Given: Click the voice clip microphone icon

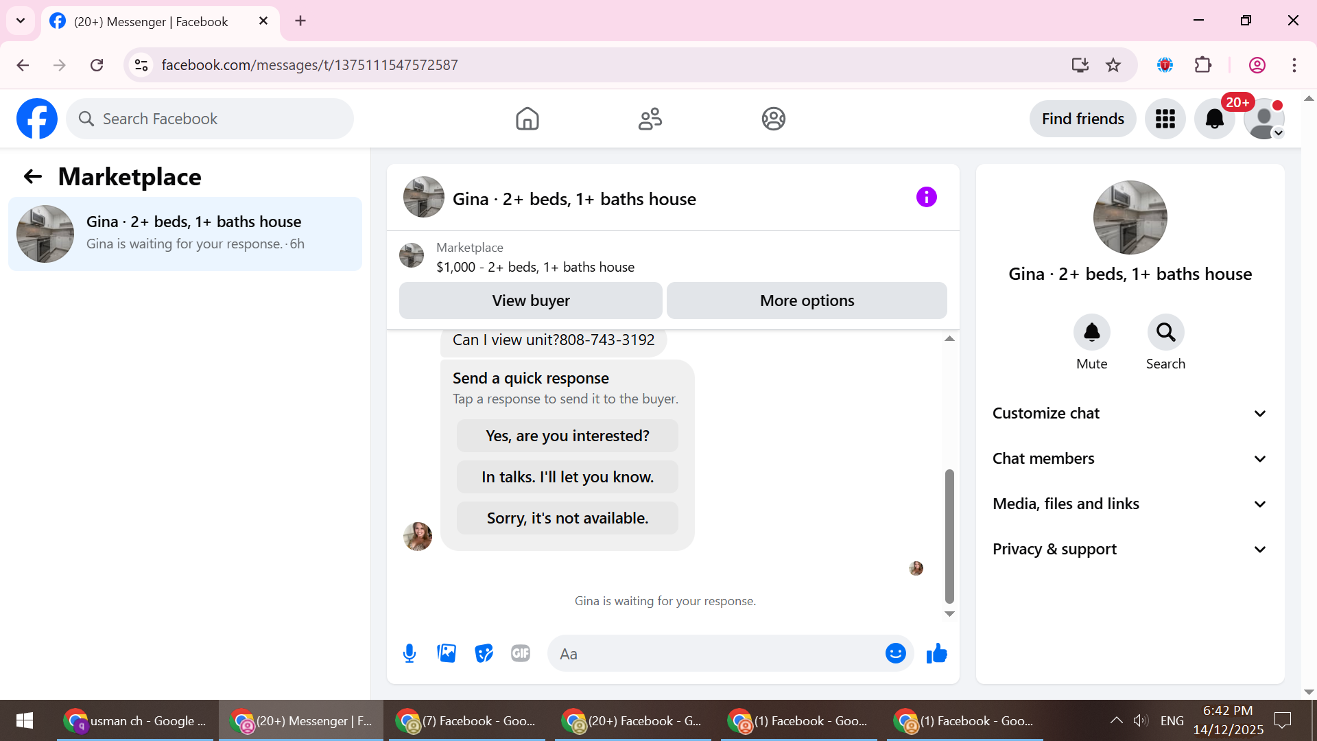Looking at the screenshot, I should (410, 653).
